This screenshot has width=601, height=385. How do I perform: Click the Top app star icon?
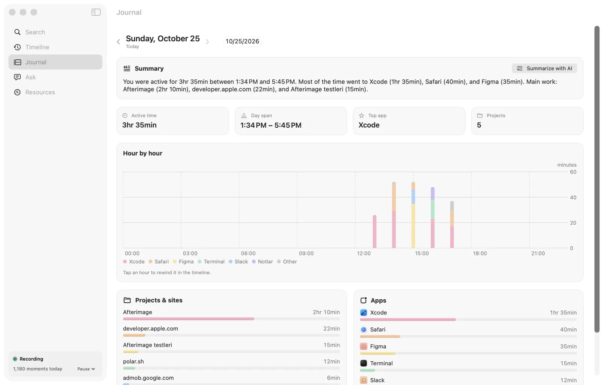coord(361,116)
